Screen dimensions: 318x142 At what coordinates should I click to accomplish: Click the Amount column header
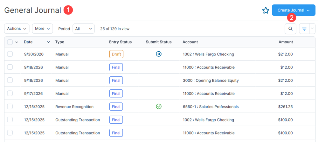pyautogui.click(x=286, y=42)
